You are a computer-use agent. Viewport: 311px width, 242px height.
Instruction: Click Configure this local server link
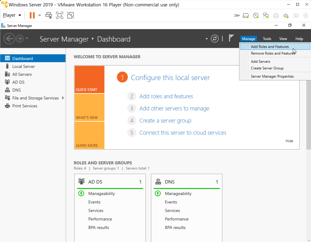coord(170,78)
